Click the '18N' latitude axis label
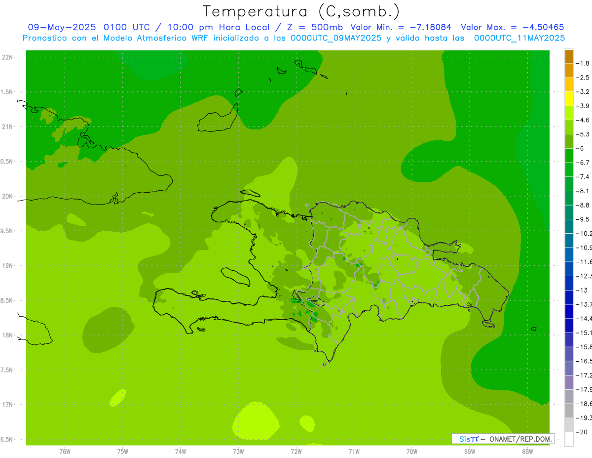Viewport: 592px width, 458px height. click(7, 335)
